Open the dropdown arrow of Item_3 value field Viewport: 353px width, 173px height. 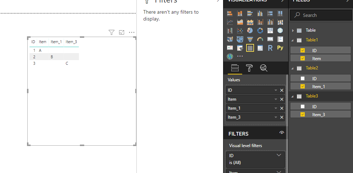(x=276, y=118)
